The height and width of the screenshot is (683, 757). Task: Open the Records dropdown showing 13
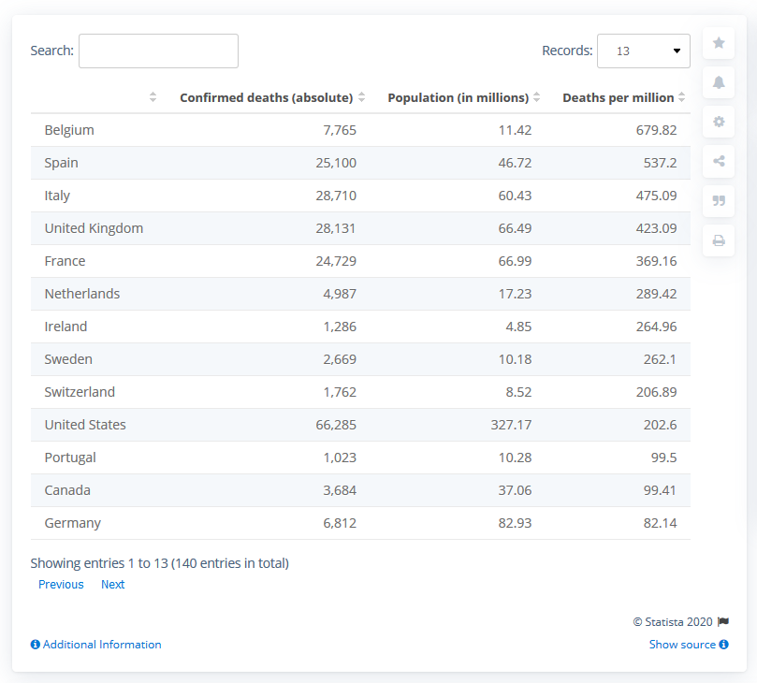(x=643, y=51)
